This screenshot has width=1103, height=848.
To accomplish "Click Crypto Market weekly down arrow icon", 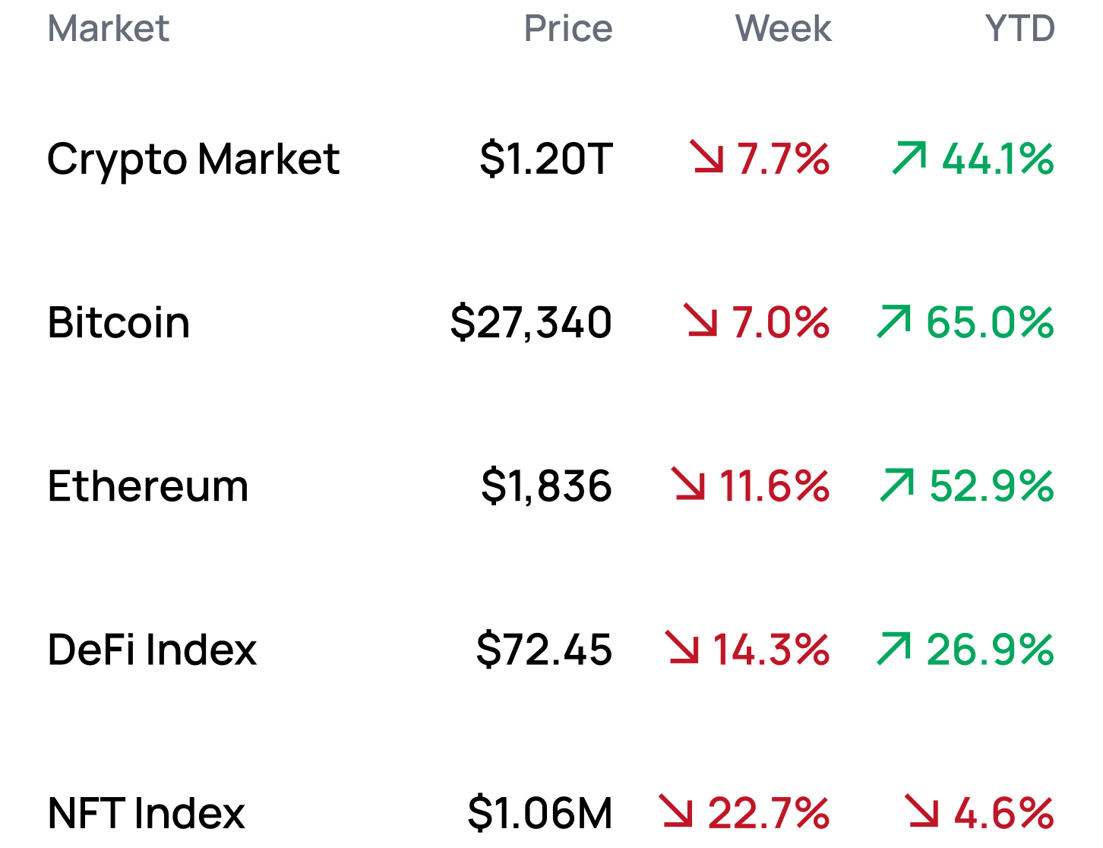I will coord(707,157).
